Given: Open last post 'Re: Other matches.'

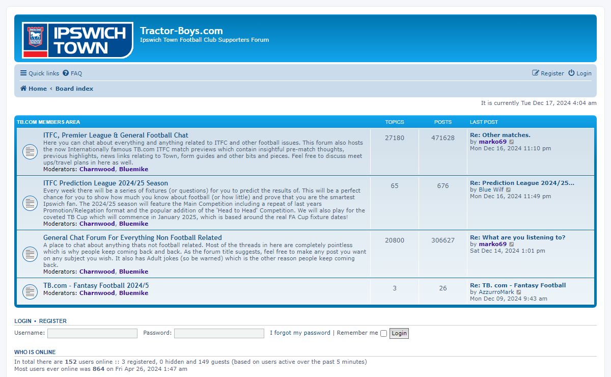Looking at the screenshot, I should pyautogui.click(x=500, y=135).
